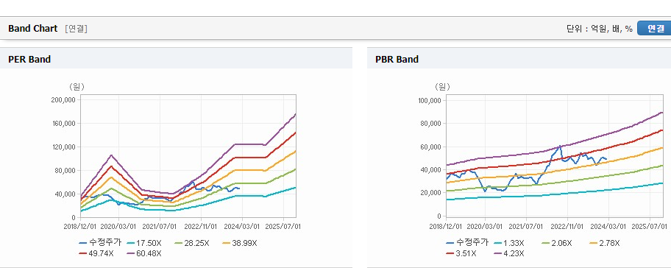The height and width of the screenshot is (268, 671).
Task: Click 2021/07/01 x-axis label in PBR chart
Action: point(526,226)
